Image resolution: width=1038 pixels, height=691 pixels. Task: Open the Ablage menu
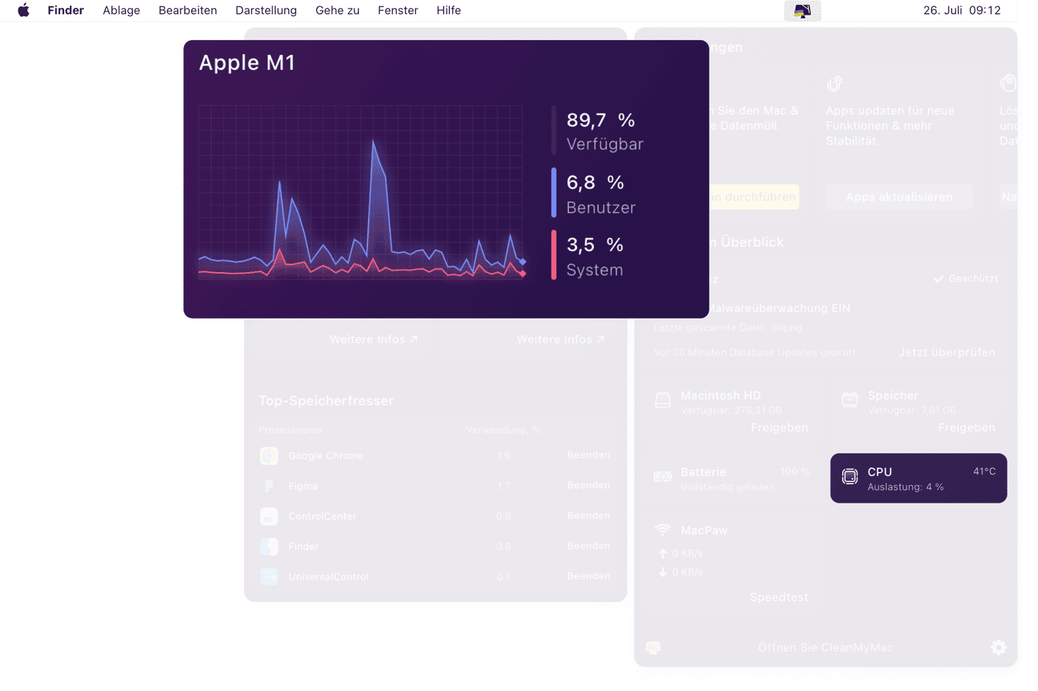click(121, 10)
